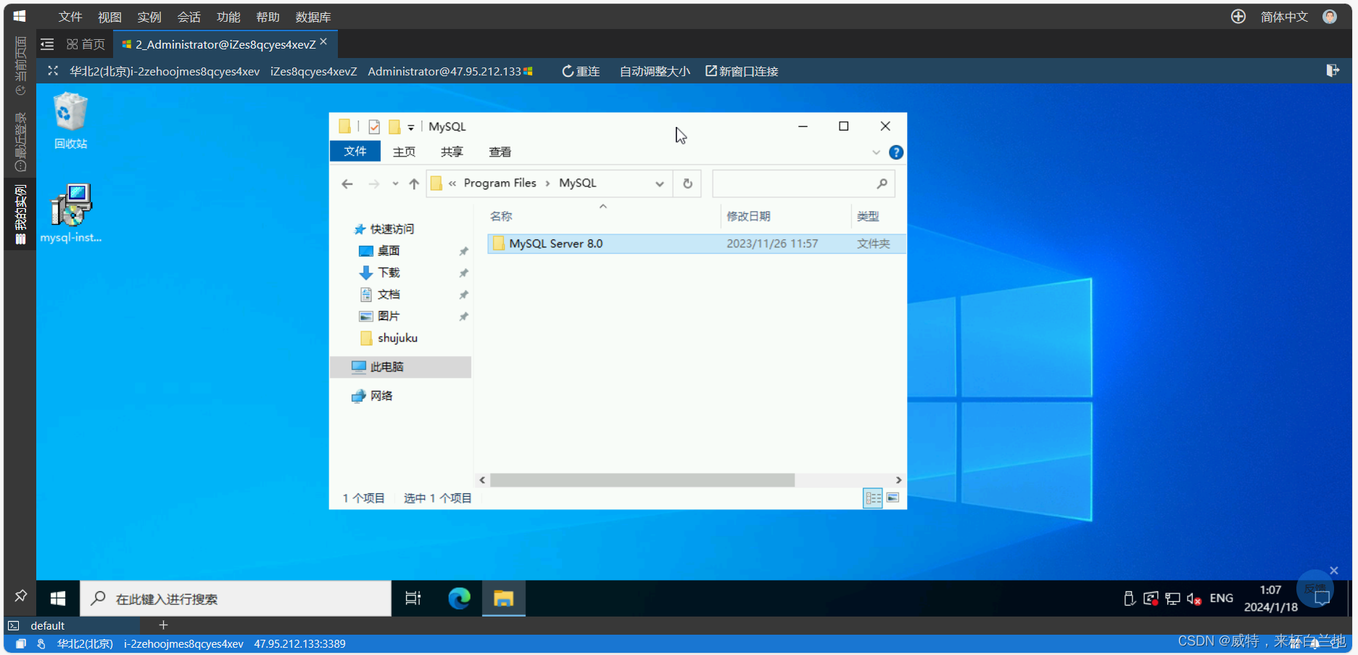Open Microsoft Edge from the taskbar
Screen dimensions: 1358x655
click(x=459, y=598)
